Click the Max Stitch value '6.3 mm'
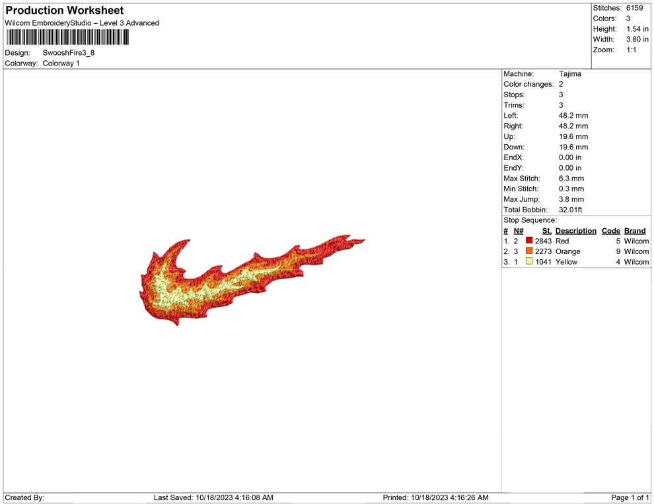 pos(571,179)
